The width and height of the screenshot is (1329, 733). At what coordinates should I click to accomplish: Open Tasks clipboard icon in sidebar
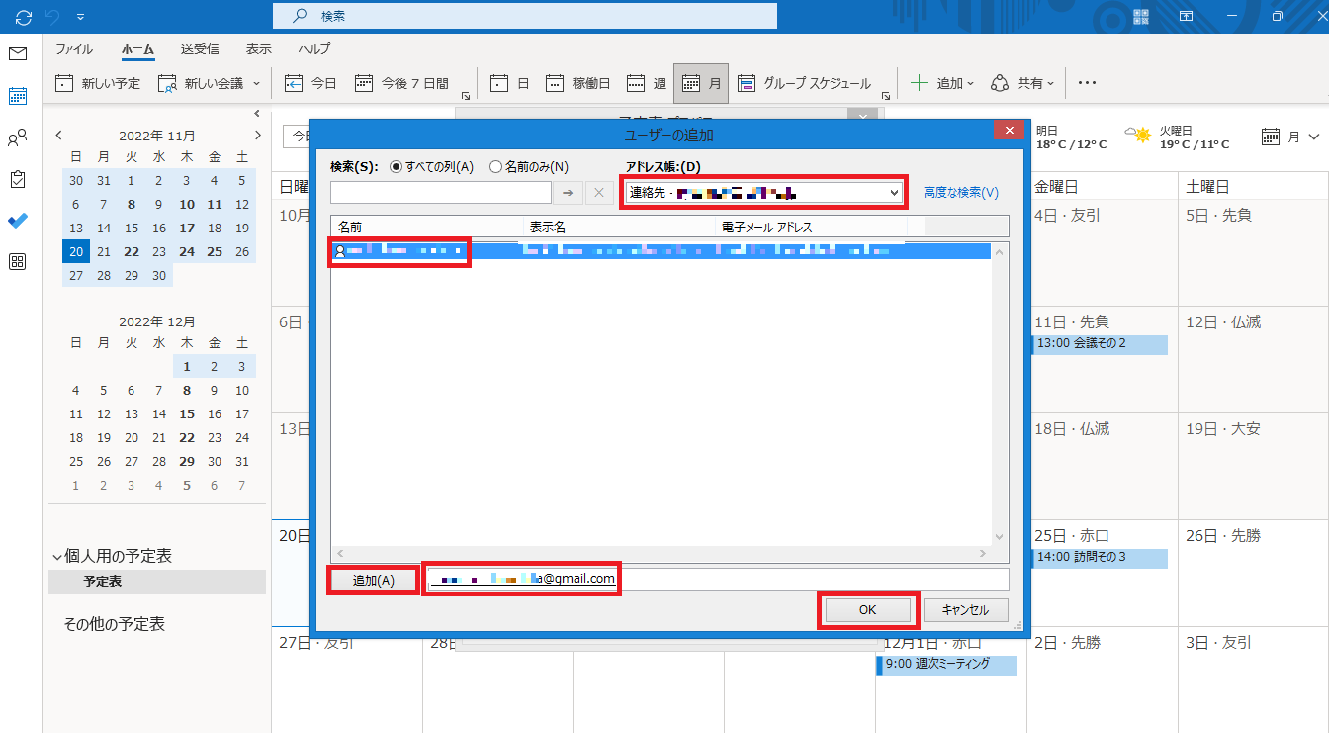tap(18, 179)
